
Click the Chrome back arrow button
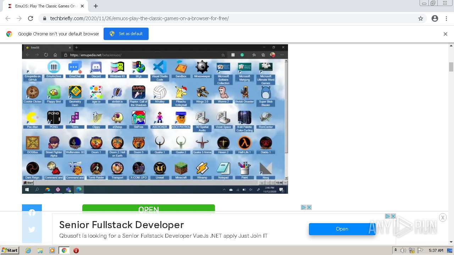8,18
